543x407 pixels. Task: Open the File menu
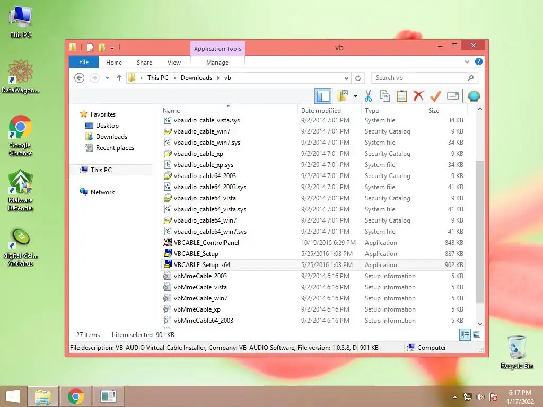click(x=84, y=62)
